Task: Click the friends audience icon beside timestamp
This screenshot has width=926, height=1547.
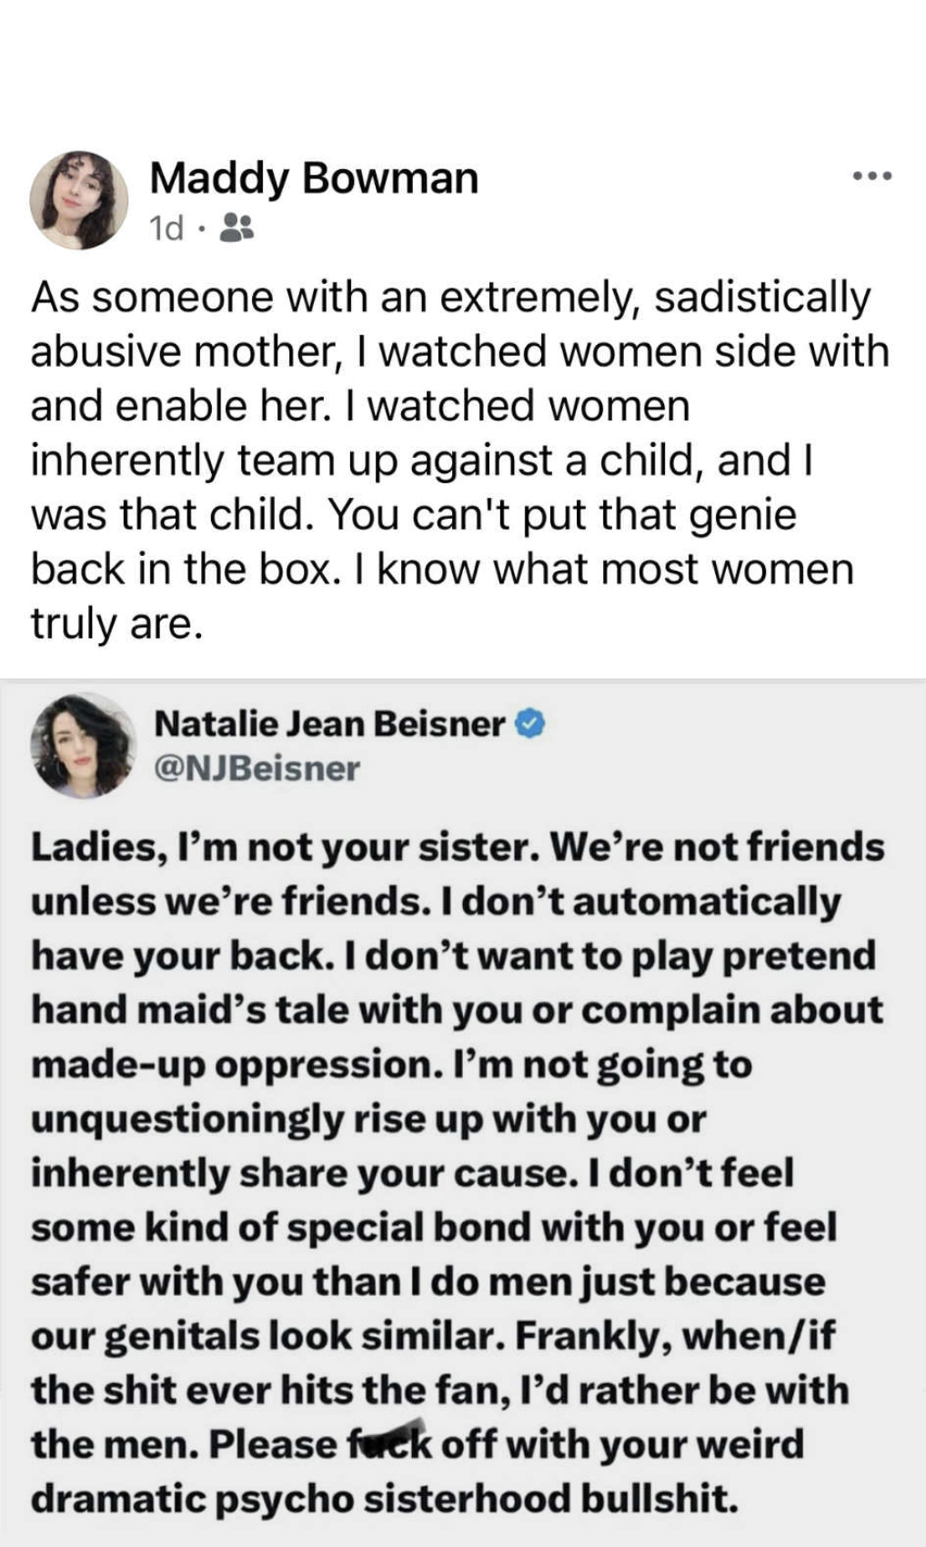Action: (238, 227)
